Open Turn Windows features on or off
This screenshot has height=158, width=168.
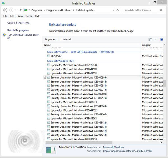coord(23,36)
